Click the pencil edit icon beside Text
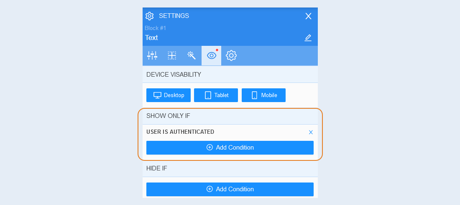Image resolution: width=460 pixels, height=205 pixels. click(308, 38)
